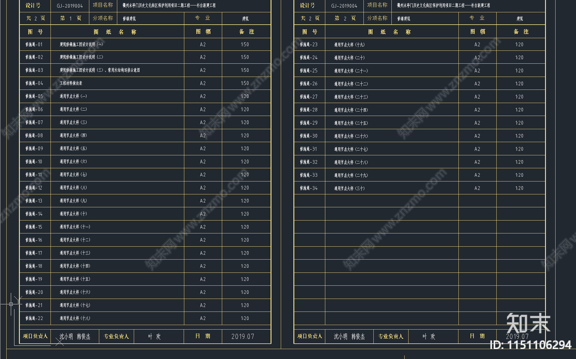Select the 备注 header on page 2
Image resolution: width=576 pixels, height=359 pixels.
point(521,32)
